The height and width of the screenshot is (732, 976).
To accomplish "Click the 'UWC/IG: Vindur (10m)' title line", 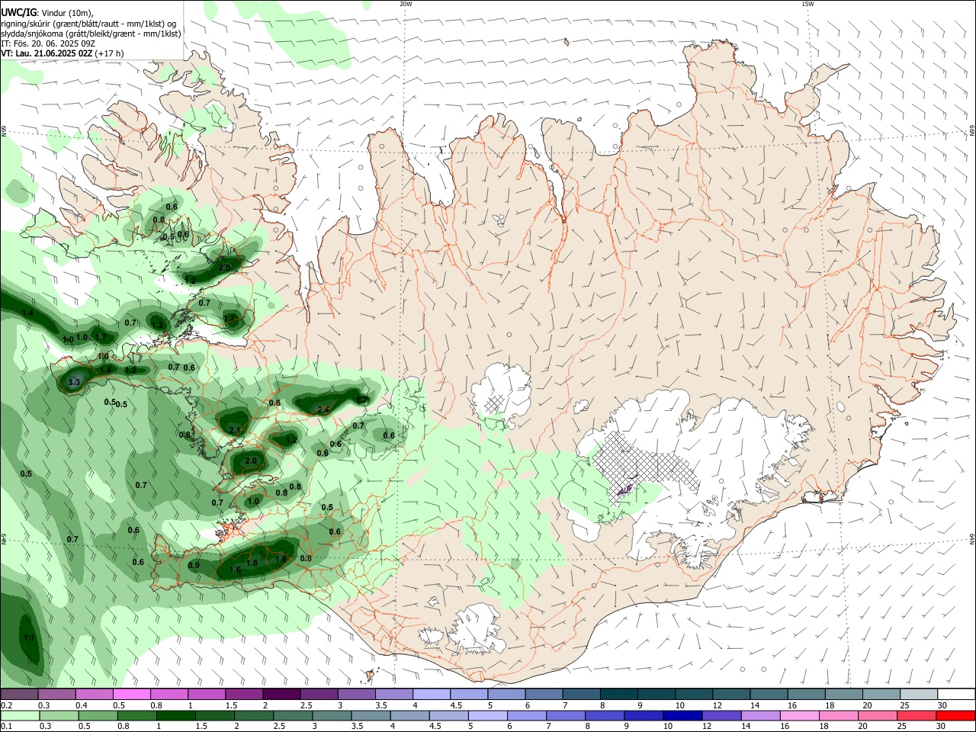I will [x=47, y=13].
